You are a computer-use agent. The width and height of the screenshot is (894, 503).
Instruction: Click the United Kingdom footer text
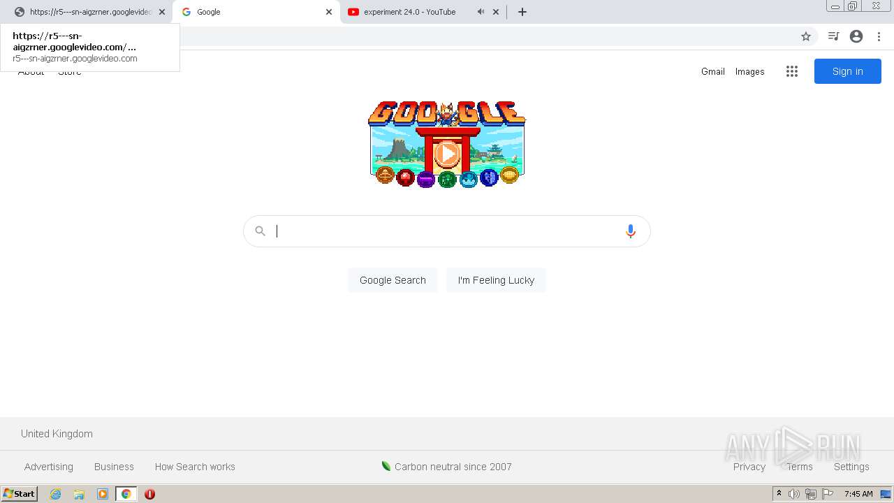[57, 434]
